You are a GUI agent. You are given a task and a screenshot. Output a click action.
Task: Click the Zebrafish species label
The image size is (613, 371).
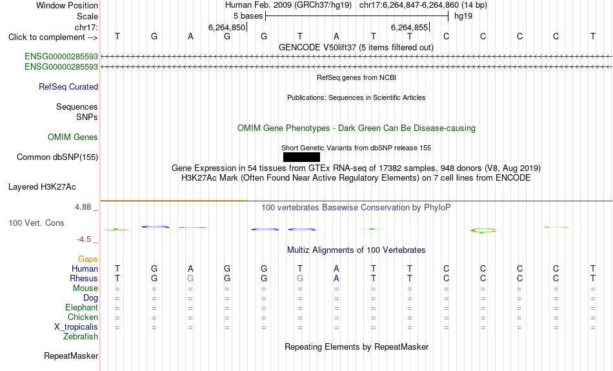tap(81, 337)
